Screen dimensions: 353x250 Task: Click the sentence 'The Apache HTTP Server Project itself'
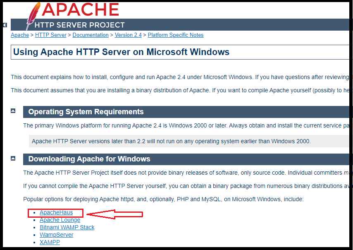[x=186, y=173]
